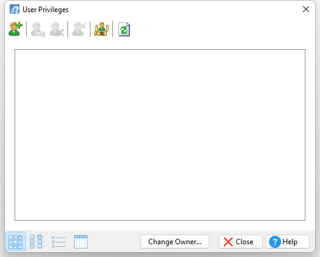The width and height of the screenshot is (320, 257).
Task: Click the grayed-out delete user icon
Action: point(56,29)
